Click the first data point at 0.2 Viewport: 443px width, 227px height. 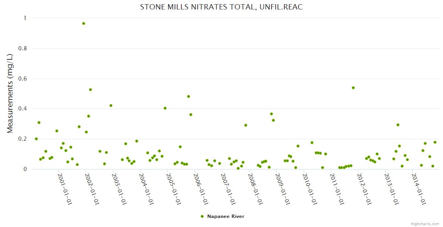[36, 139]
